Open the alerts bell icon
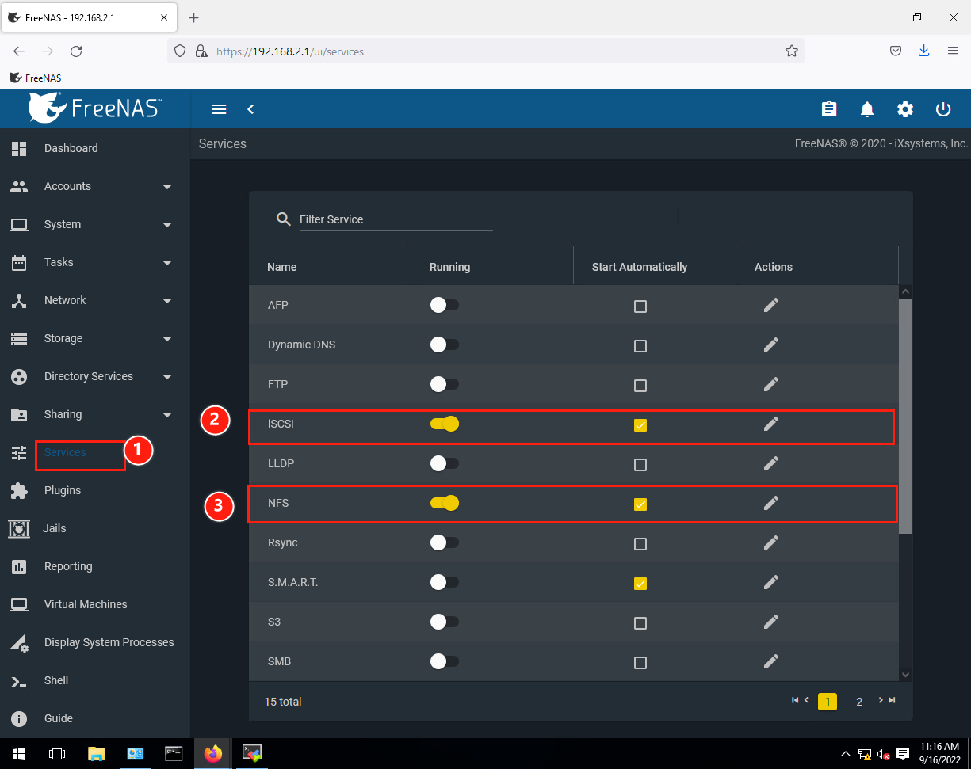971x769 pixels. pos(867,109)
